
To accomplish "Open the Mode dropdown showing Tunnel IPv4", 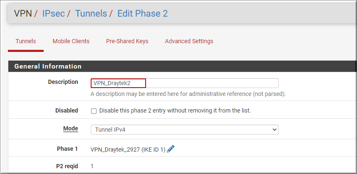I will click(185, 130).
